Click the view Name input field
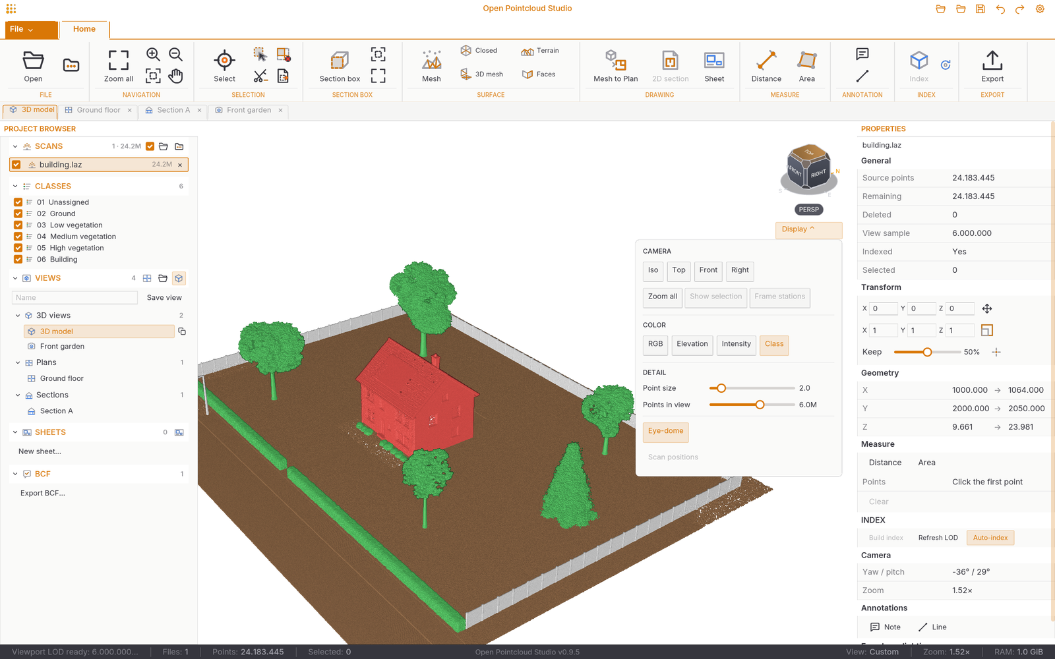This screenshot has width=1055, height=659. click(x=75, y=298)
